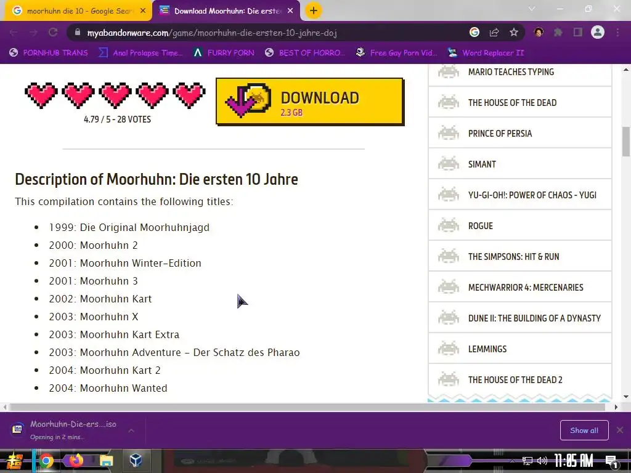The width and height of the screenshot is (631, 473).
Task: Open VirtualBox cube icon in taskbar
Action: tap(136, 459)
